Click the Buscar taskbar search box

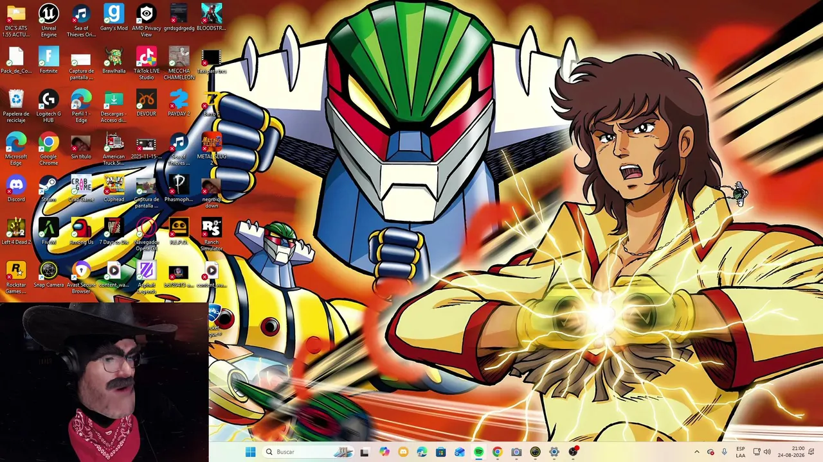click(309, 452)
